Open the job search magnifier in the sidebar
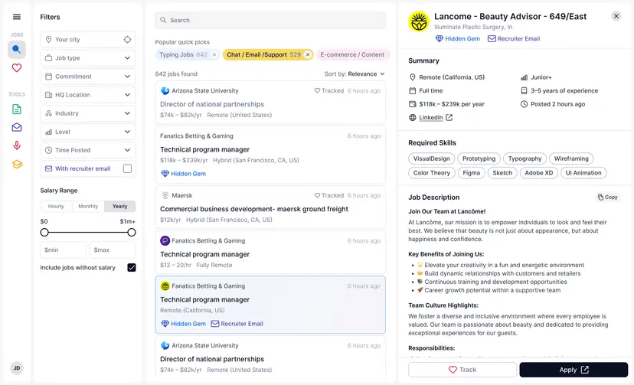 click(x=17, y=49)
